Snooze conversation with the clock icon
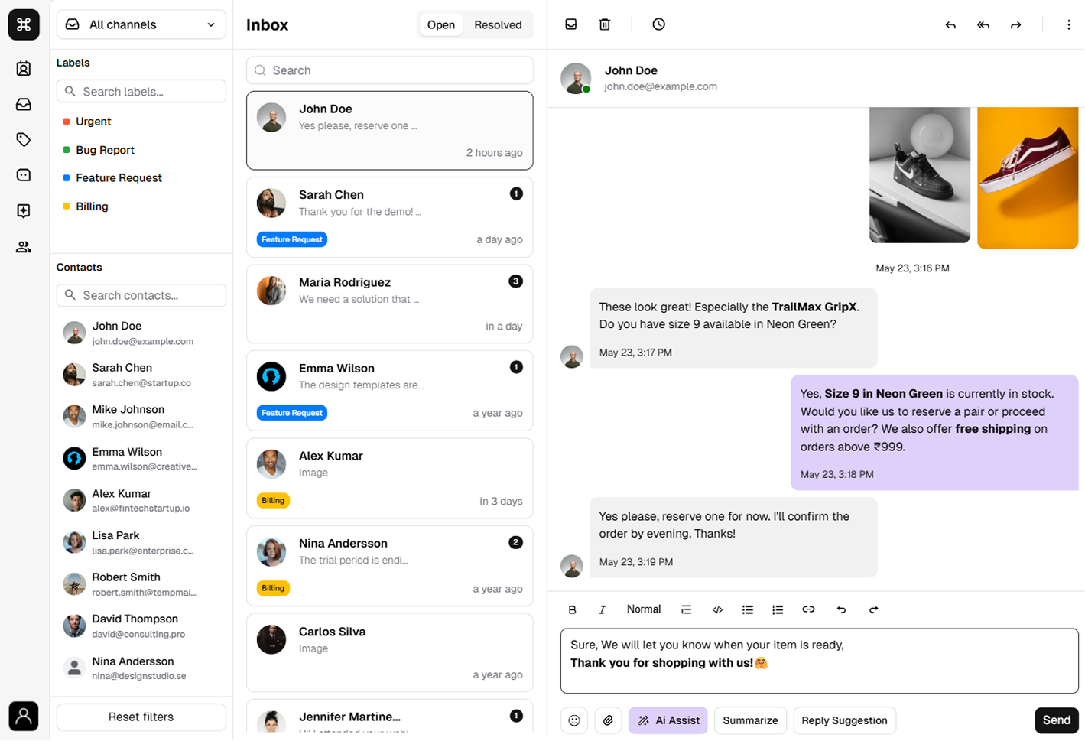 pyautogui.click(x=659, y=24)
